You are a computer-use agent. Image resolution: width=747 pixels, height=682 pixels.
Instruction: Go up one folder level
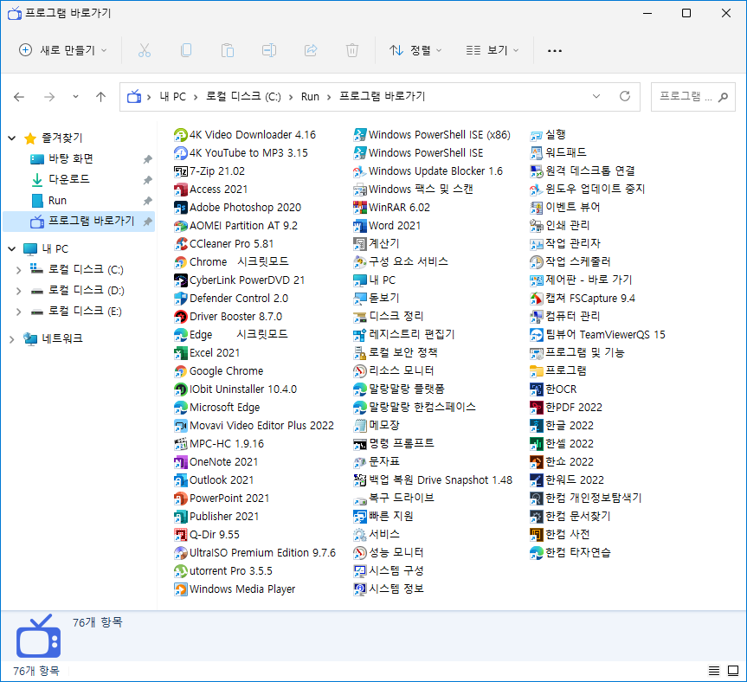click(x=100, y=97)
